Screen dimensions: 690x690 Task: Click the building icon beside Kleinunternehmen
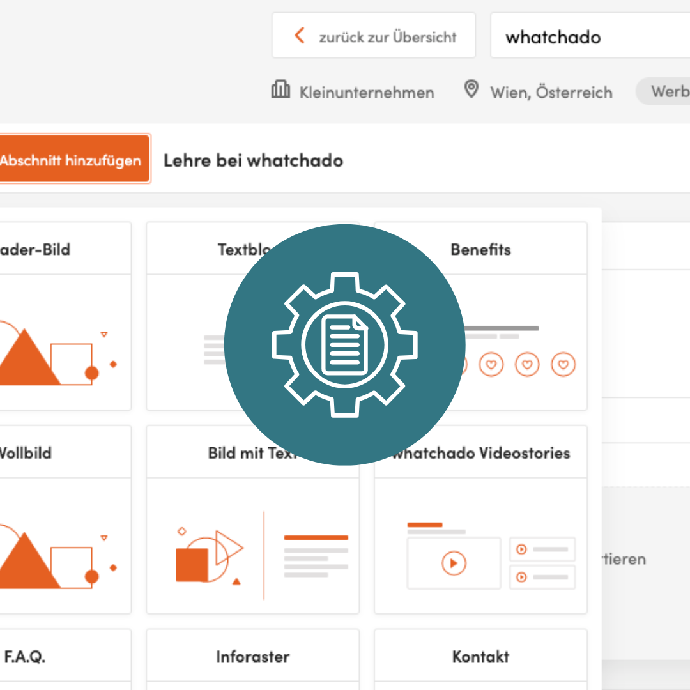click(x=280, y=89)
